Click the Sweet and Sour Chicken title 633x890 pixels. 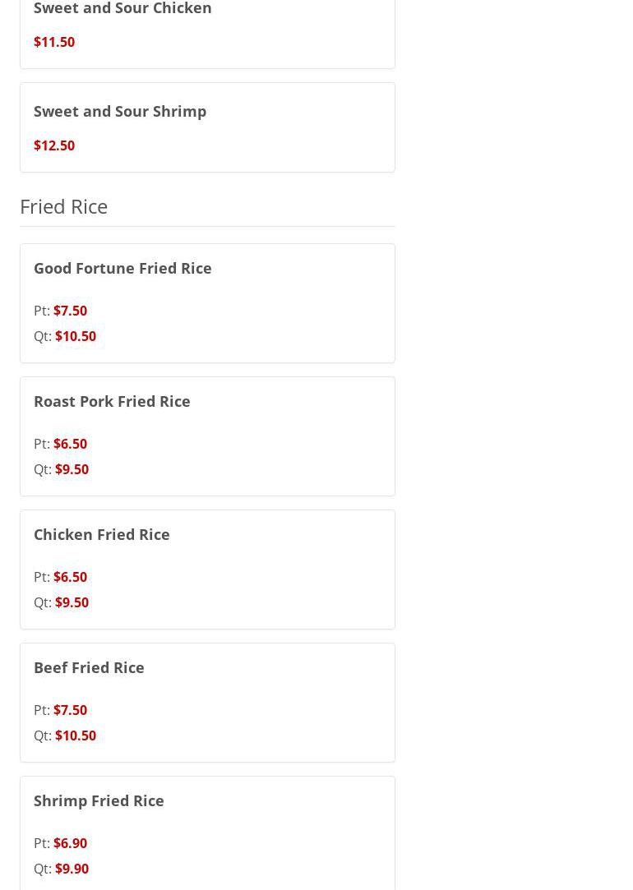pos(122,9)
